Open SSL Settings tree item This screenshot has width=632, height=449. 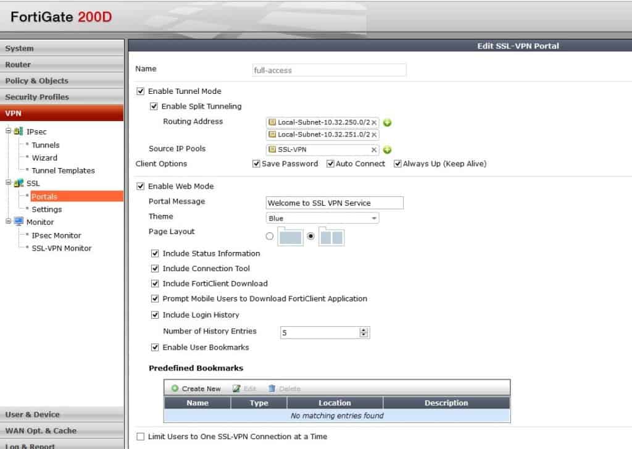point(47,209)
